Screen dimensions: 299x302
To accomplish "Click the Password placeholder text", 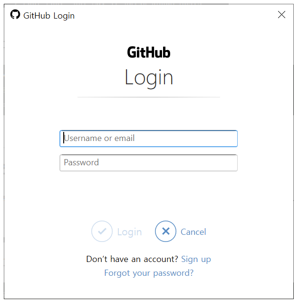I will click(x=81, y=162).
